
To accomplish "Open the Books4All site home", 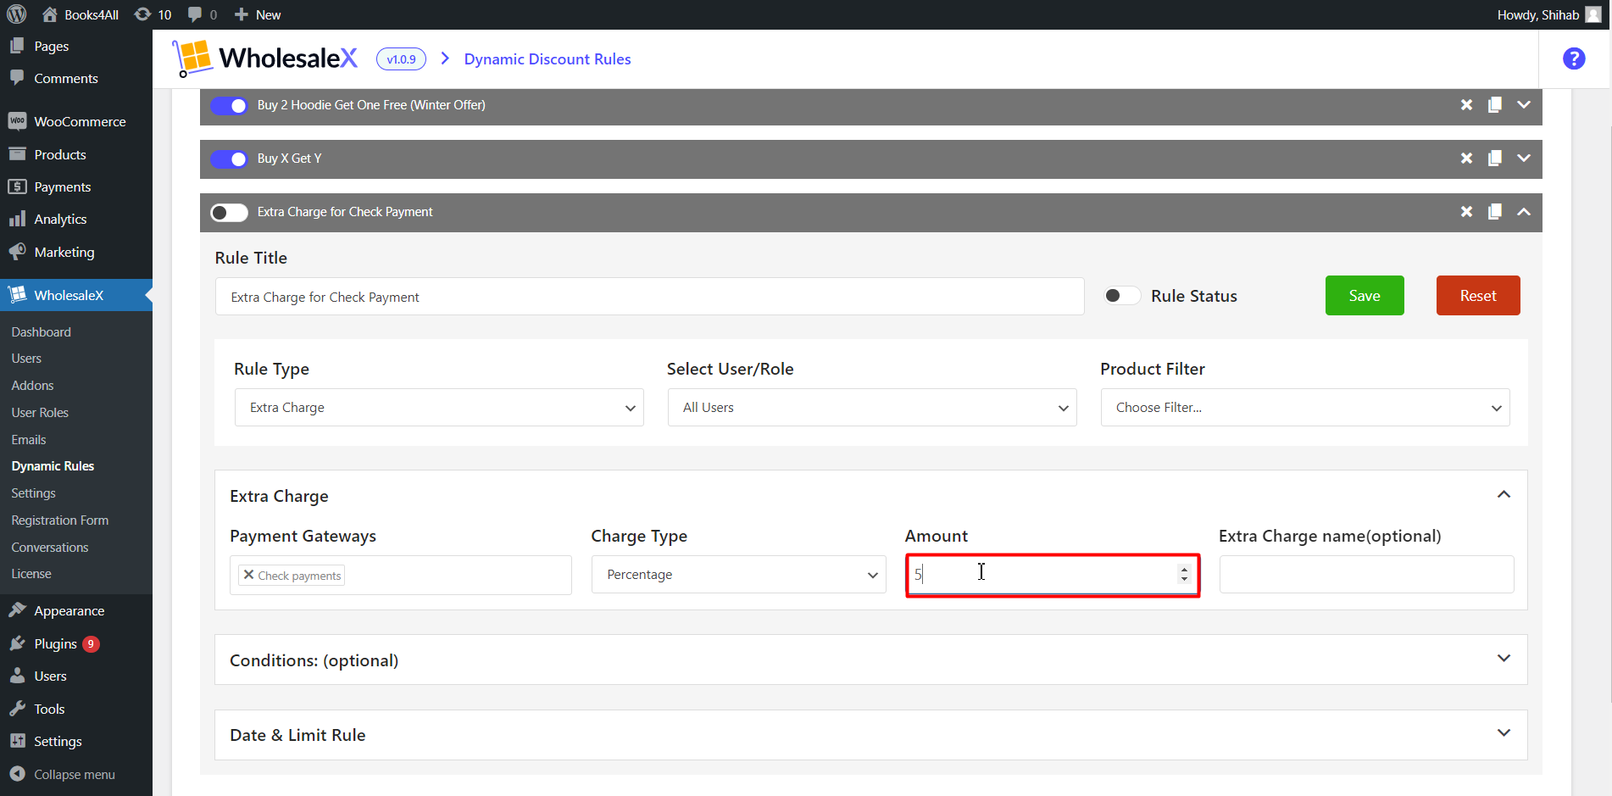I will (81, 14).
